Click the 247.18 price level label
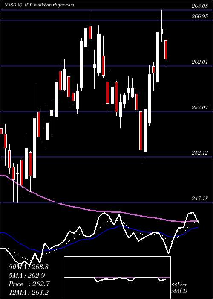This screenshot has height=299, width=213. point(200,199)
